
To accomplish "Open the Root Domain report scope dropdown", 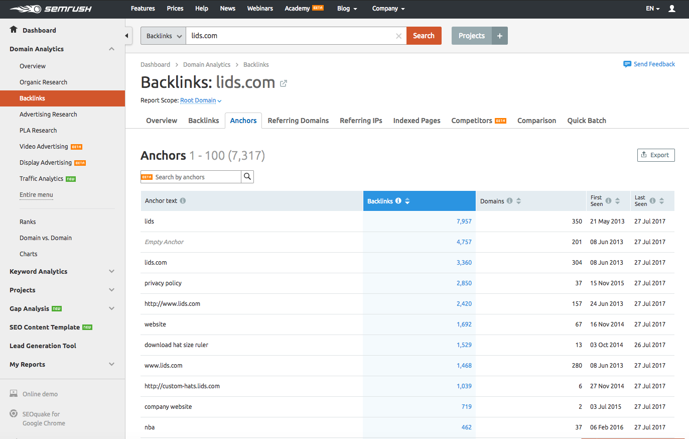I will click(199, 100).
